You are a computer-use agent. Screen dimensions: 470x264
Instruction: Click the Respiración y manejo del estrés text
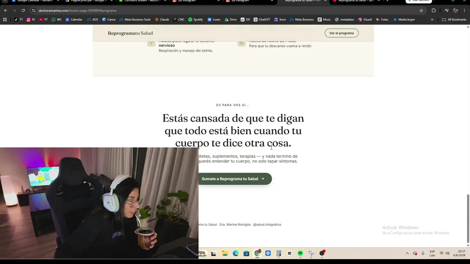pyautogui.click(x=186, y=51)
